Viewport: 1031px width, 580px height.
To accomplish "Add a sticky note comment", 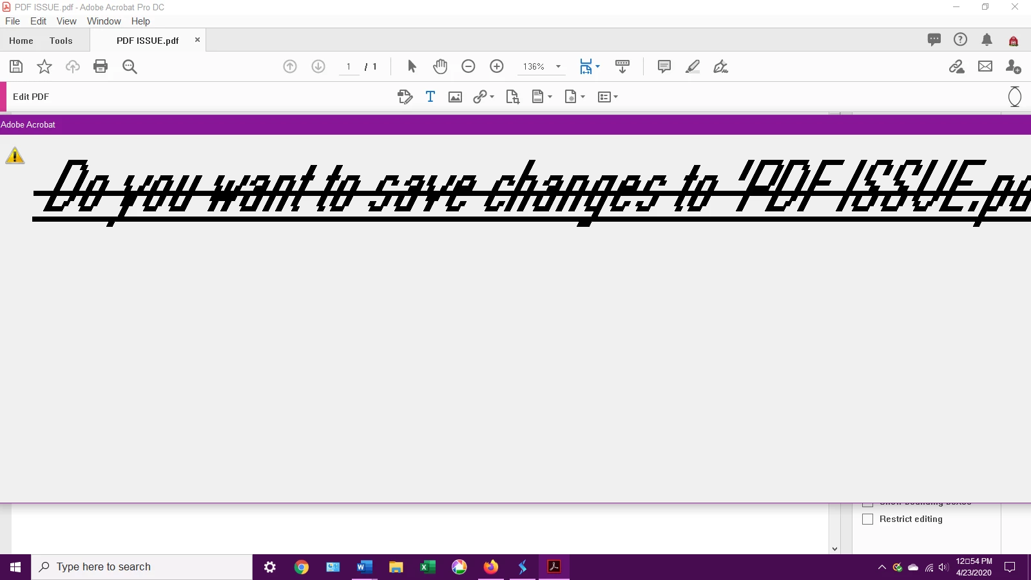I will click(x=664, y=66).
